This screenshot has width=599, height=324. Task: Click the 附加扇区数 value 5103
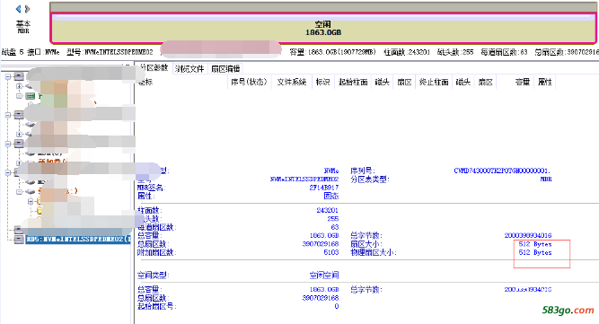330,252
